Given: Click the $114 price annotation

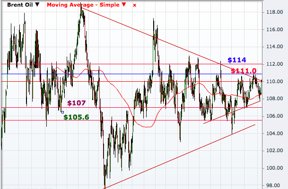Looking at the screenshot, I should 237,60.
